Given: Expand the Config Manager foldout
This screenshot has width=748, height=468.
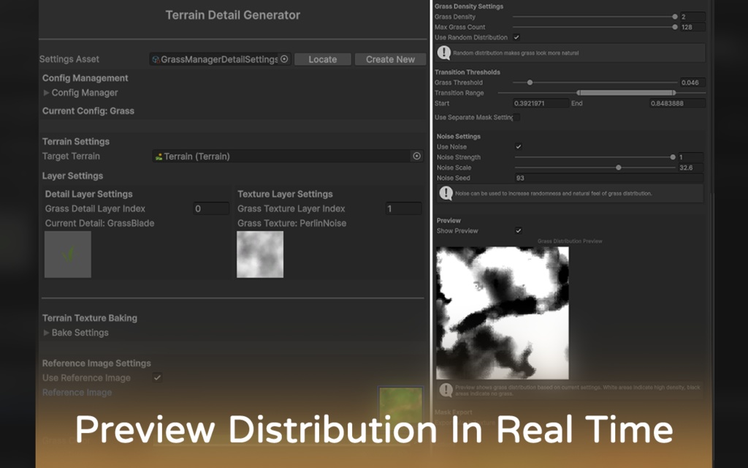Looking at the screenshot, I should (46, 93).
